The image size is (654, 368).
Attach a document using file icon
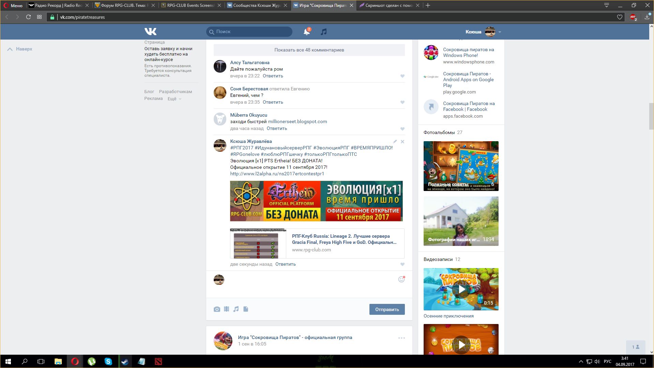(246, 309)
